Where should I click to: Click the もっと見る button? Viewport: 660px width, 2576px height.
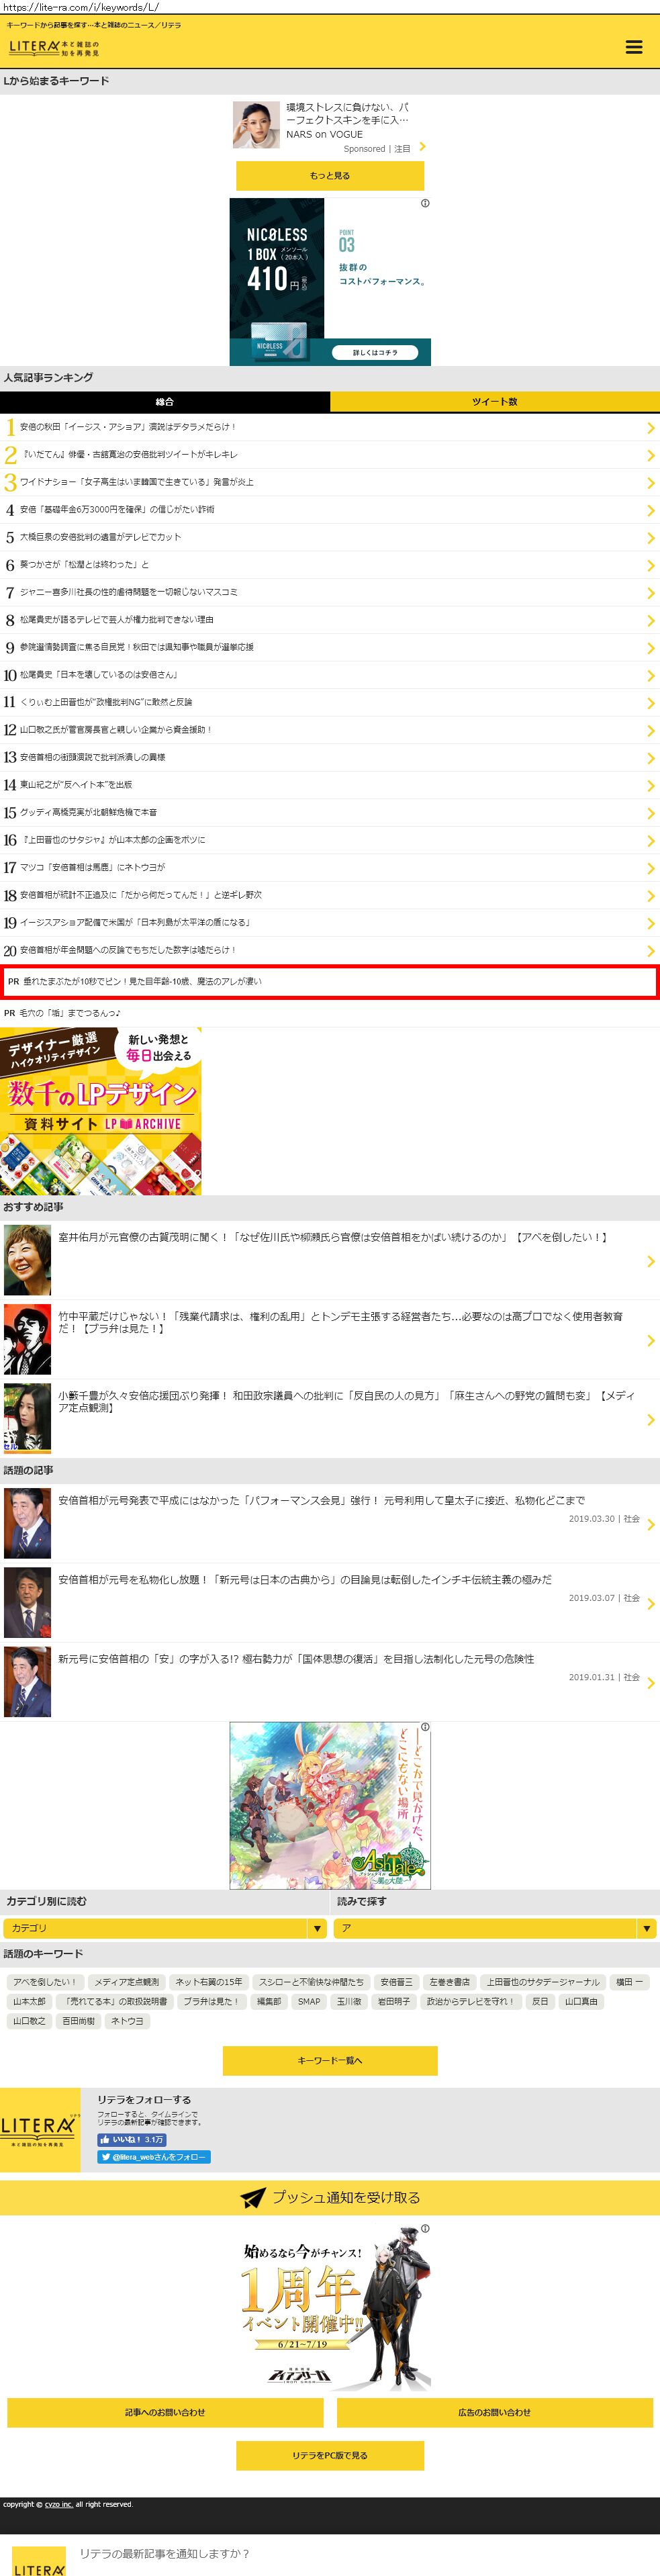330,175
